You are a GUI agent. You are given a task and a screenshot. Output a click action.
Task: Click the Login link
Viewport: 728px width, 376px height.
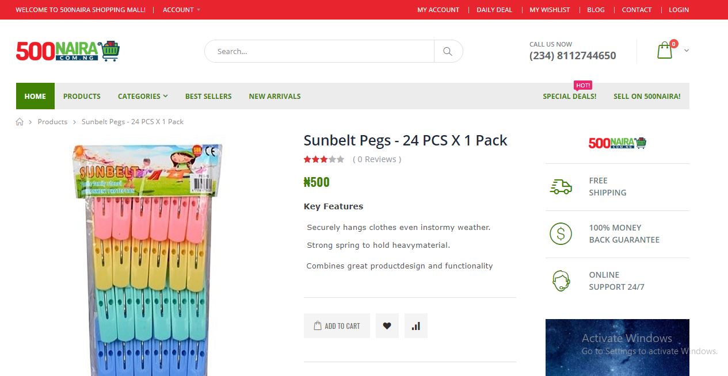point(679,10)
